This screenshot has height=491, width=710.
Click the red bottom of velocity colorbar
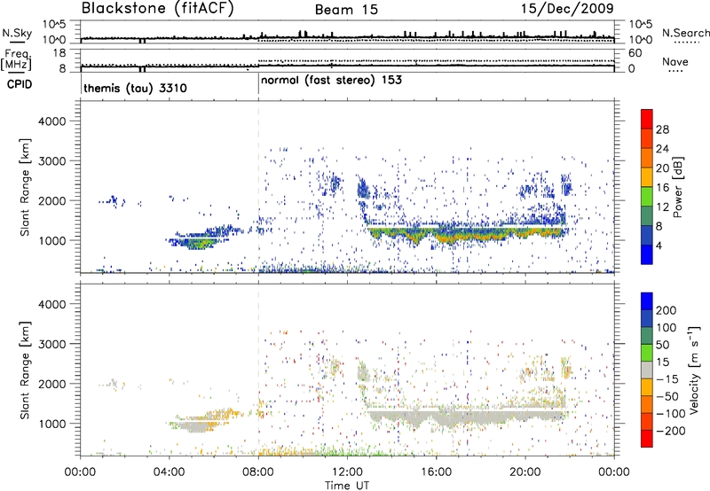coord(647,439)
